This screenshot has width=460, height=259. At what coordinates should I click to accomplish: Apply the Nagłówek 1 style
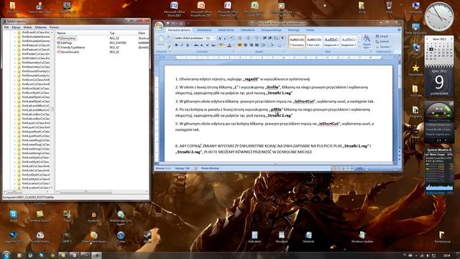(x=331, y=41)
